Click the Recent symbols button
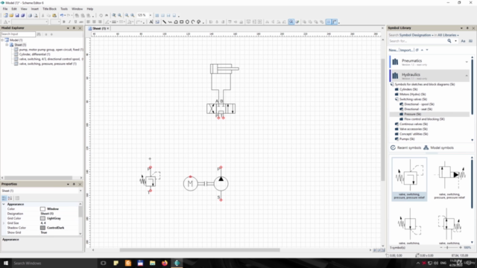This screenshot has width=477, height=268. (405, 147)
